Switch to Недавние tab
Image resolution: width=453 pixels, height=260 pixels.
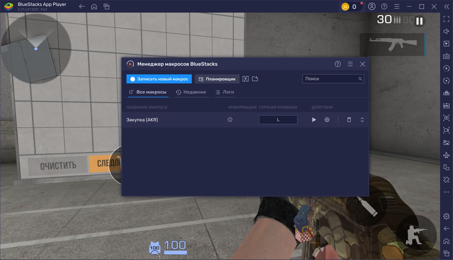[x=191, y=92]
